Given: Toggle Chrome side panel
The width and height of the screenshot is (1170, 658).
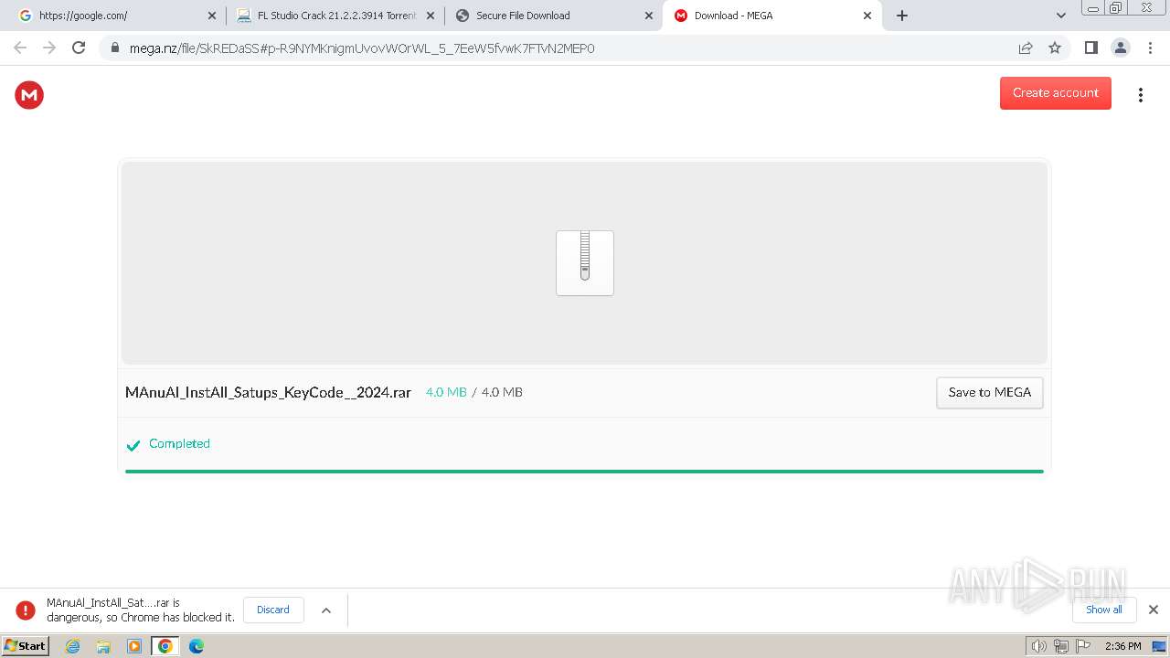Looking at the screenshot, I should (x=1090, y=48).
